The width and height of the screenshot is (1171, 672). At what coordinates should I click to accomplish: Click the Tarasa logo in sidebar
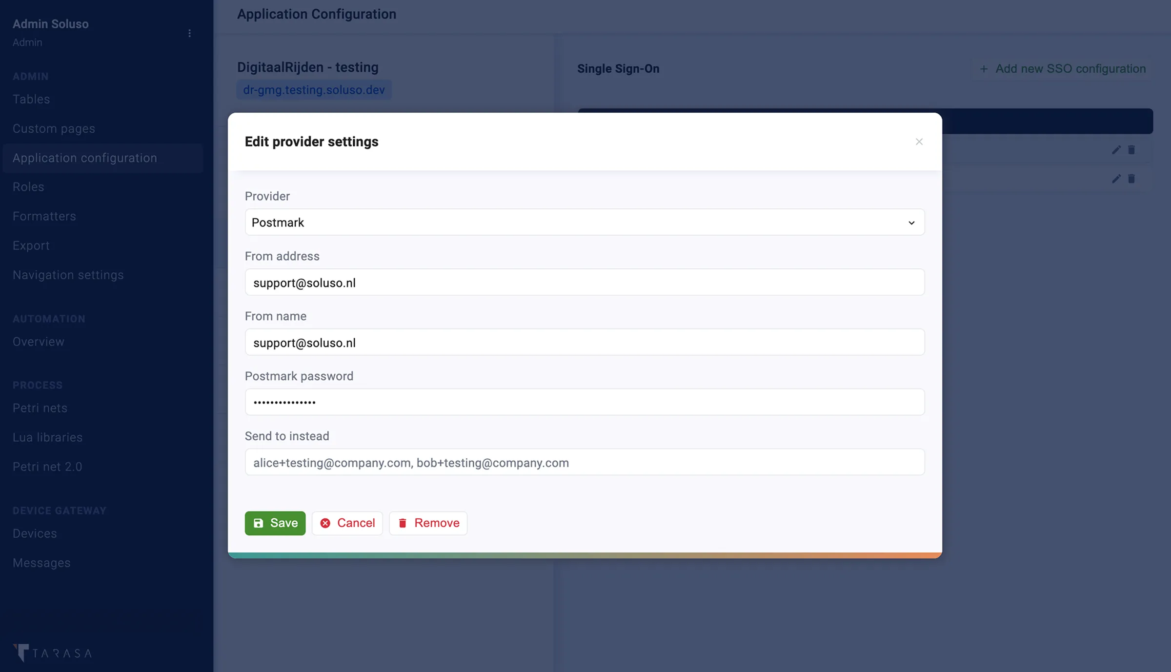point(53,652)
